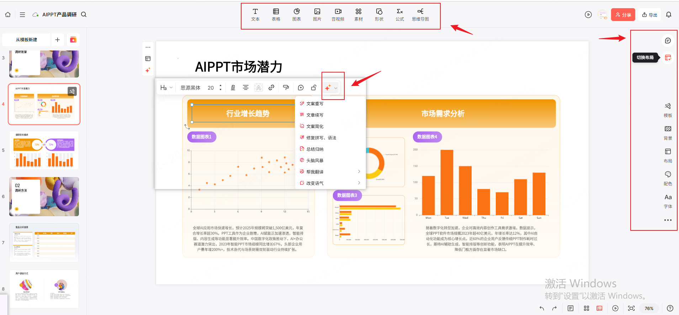Screen dimensions: 679x315
Task: Open the materials library (素材)
Action: pyautogui.click(x=359, y=15)
